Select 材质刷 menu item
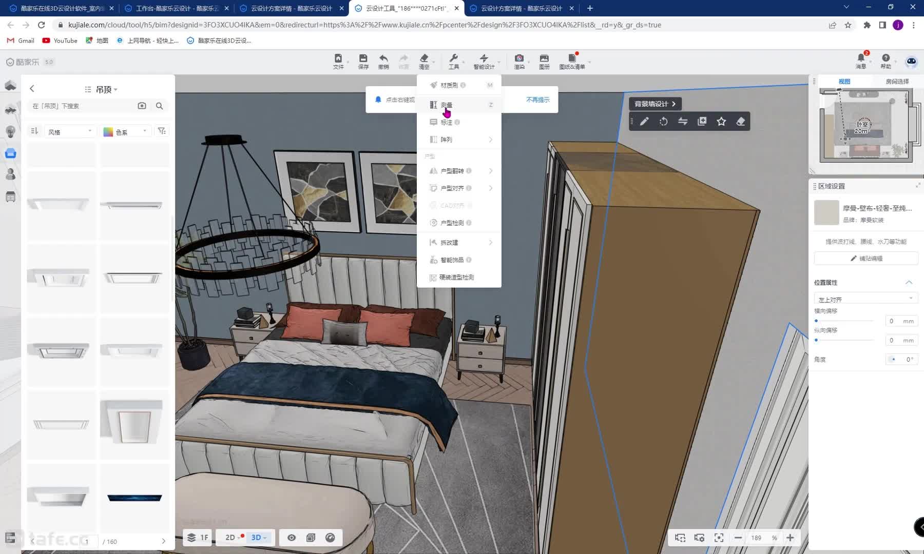 point(459,85)
